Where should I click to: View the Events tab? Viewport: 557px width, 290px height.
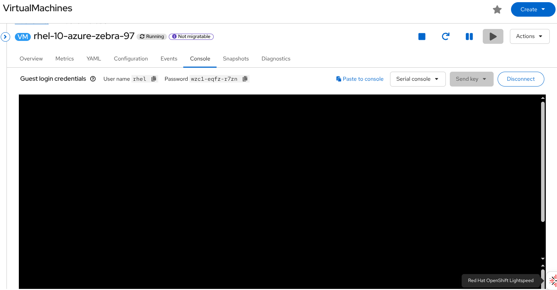pos(169,59)
